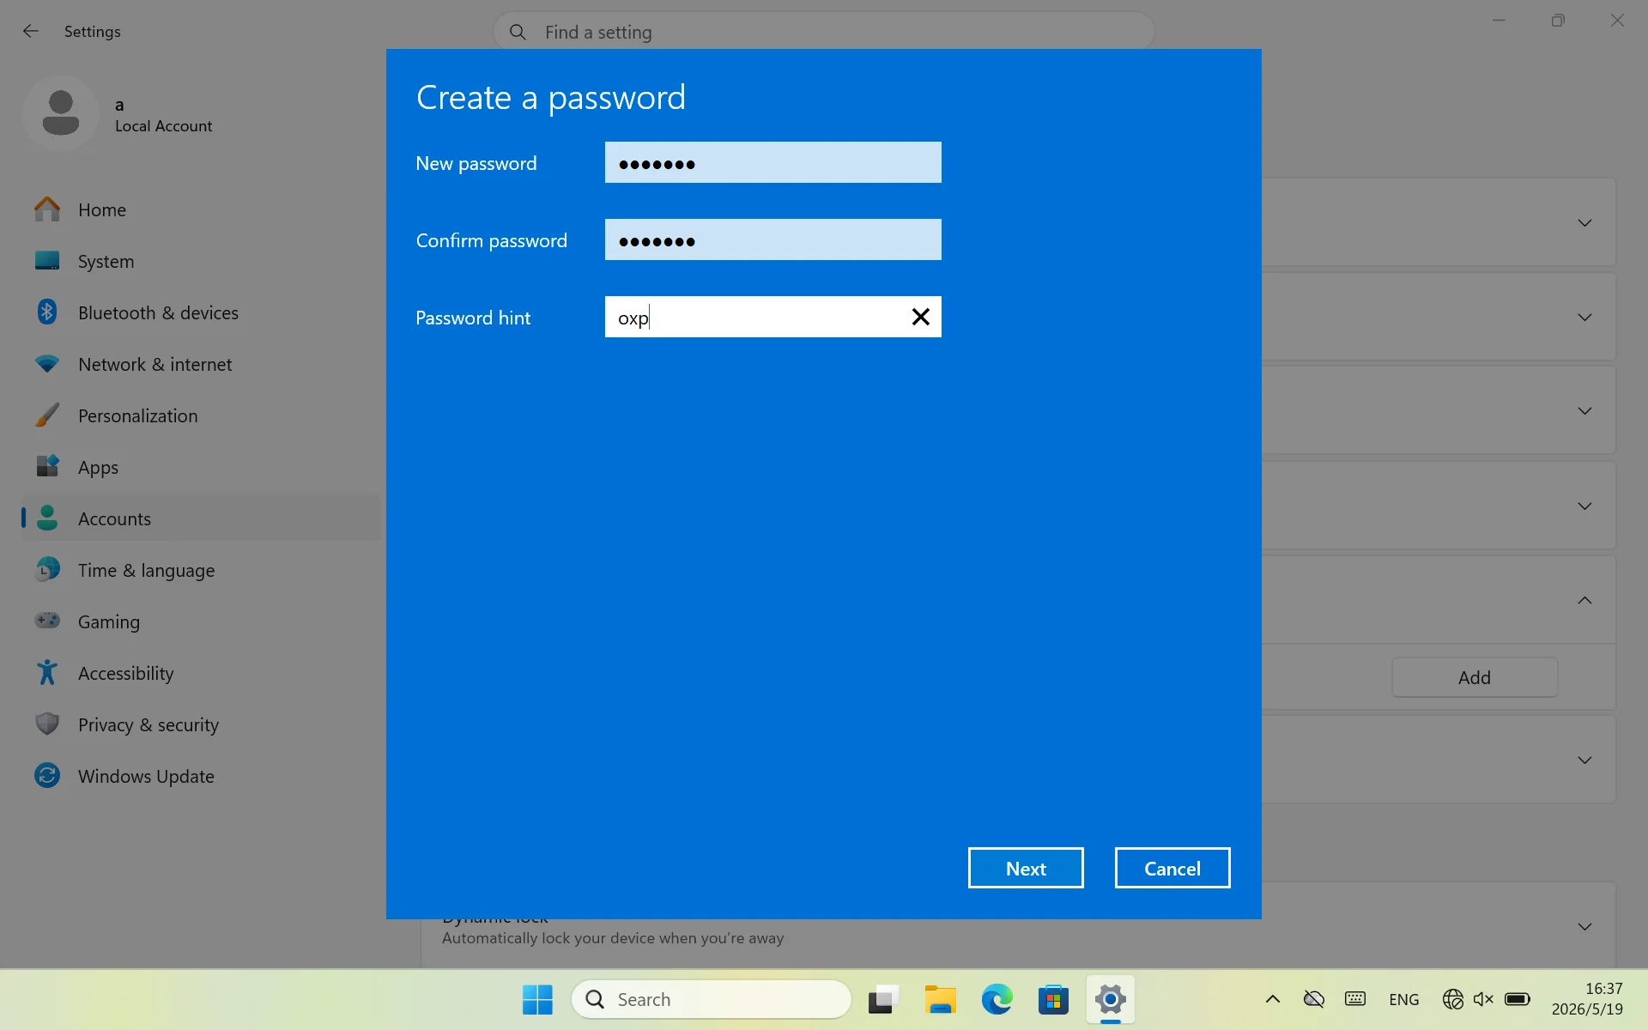The height and width of the screenshot is (1030, 1648).
Task: Open Microsoft Edge from the taskbar
Action: click(x=997, y=999)
